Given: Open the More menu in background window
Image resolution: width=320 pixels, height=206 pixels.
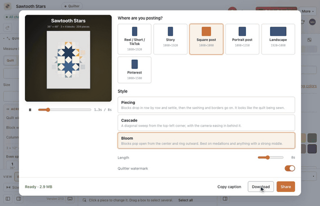Looking at the screenshot, I should coord(308,11).
